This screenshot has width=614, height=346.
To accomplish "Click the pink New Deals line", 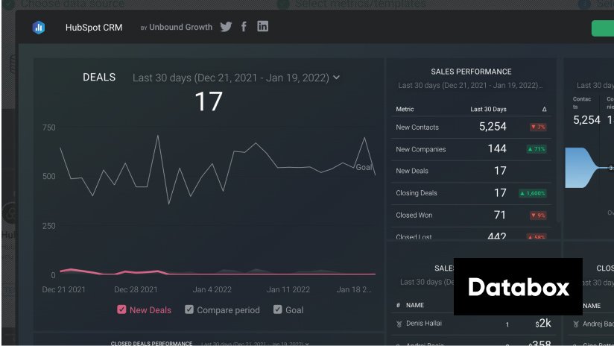I will pyautogui.click(x=218, y=273).
